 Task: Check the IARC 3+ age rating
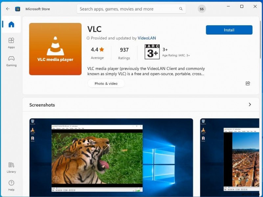152,52
